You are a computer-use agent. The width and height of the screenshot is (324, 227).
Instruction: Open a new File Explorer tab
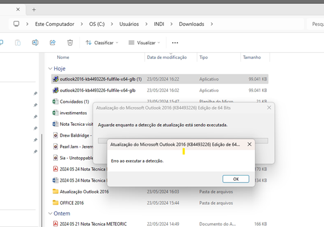(34, 10)
